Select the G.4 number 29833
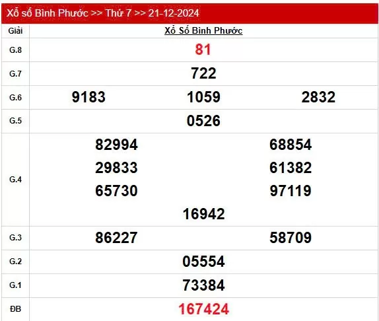This screenshot has height=321, width=379. coord(116,168)
